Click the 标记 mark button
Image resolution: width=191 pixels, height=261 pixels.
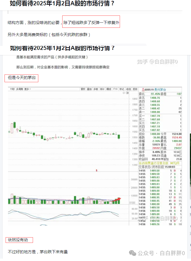point(122,89)
